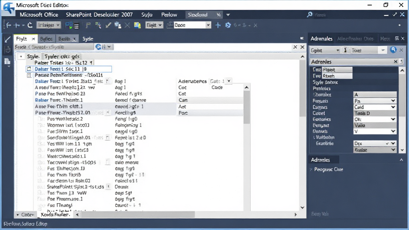409x230 pixels.
Task: Click the main list scroll-down arrow
Action: tap(302, 208)
